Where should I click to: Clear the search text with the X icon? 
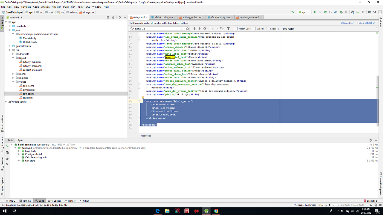coord(187,29)
